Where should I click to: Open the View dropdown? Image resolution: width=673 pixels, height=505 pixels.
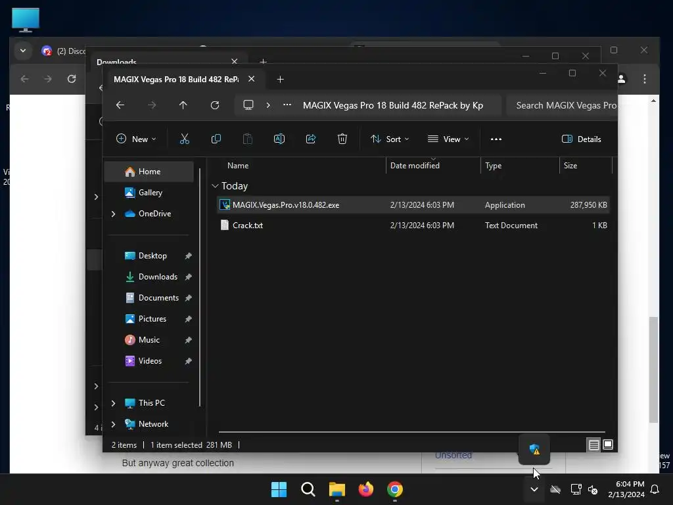[x=448, y=139]
